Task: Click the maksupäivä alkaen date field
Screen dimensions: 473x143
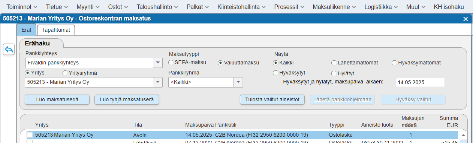Action: coord(420,82)
